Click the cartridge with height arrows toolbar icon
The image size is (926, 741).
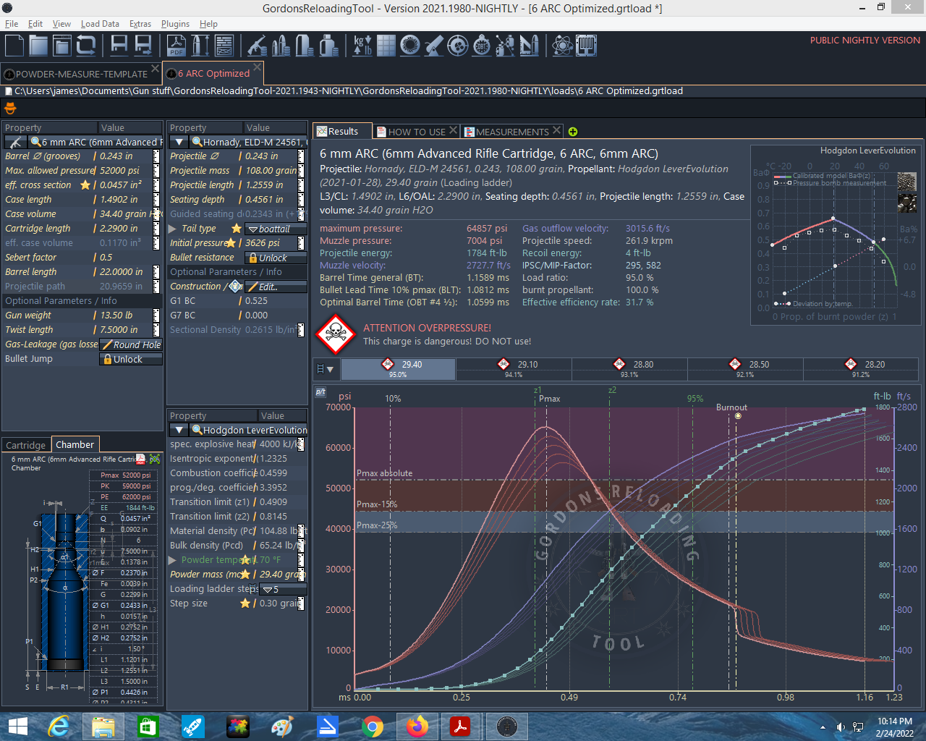click(x=200, y=46)
